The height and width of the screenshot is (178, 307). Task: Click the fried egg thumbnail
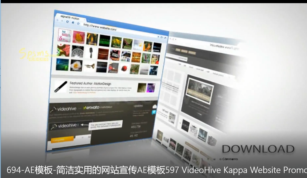(x=76, y=65)
